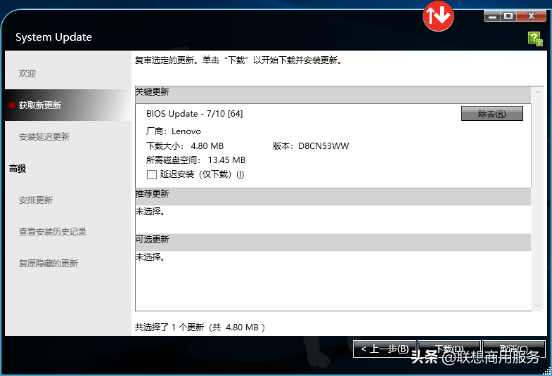Click the update list scroll down arrow
552x376 pixels.
[x=537, y=305]
